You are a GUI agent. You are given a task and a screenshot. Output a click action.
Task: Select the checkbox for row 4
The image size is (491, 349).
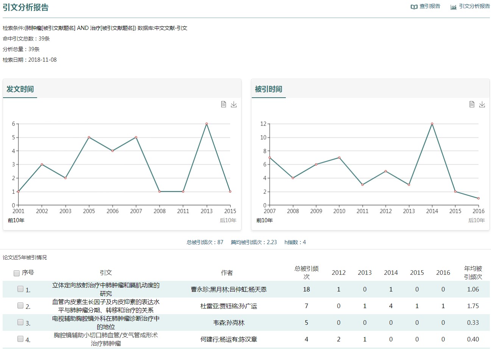point(20,339)
